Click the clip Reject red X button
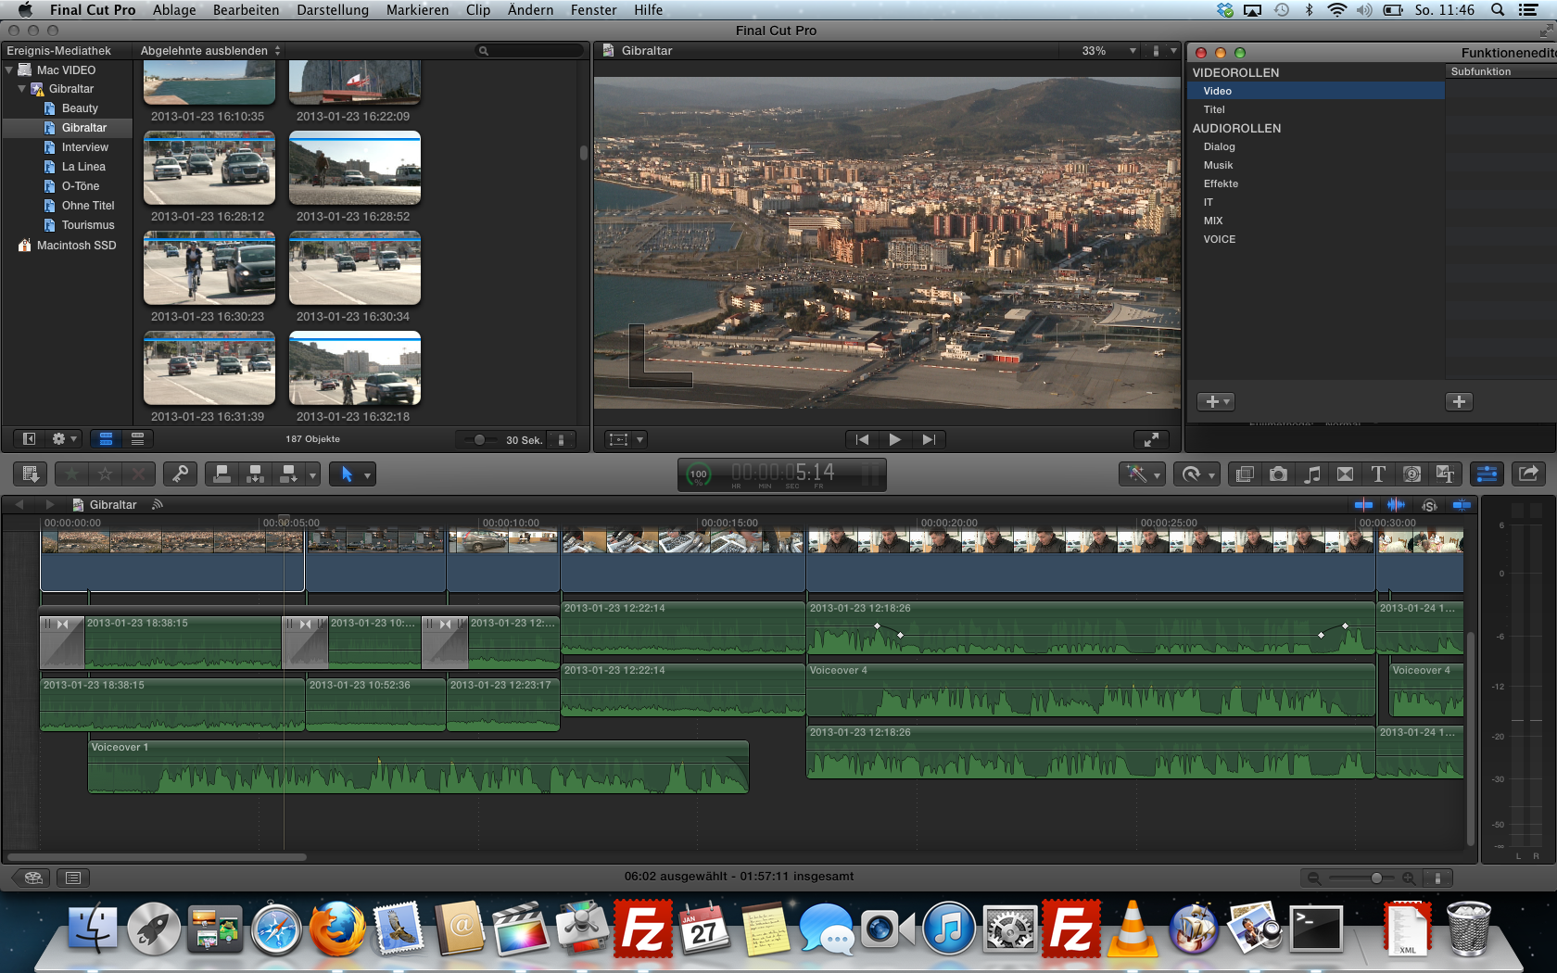 [138, 474]
